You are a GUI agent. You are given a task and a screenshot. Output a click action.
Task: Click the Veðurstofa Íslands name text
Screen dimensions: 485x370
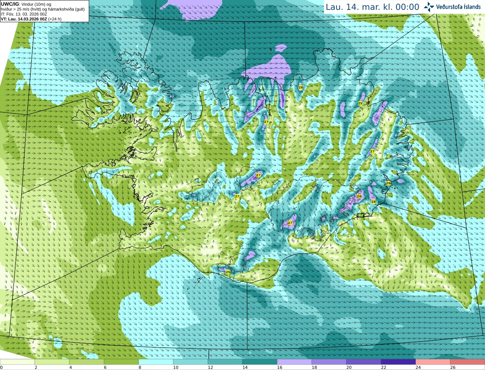click(x=458, y=7)
